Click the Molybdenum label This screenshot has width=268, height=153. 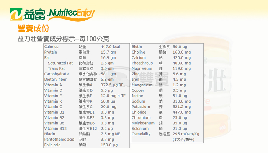(143, 123)
